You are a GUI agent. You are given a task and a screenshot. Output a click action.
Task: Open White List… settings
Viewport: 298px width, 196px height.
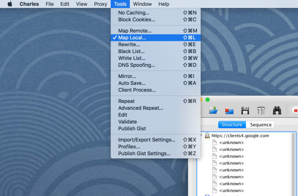pyautogui.click(x=156, y=58)
